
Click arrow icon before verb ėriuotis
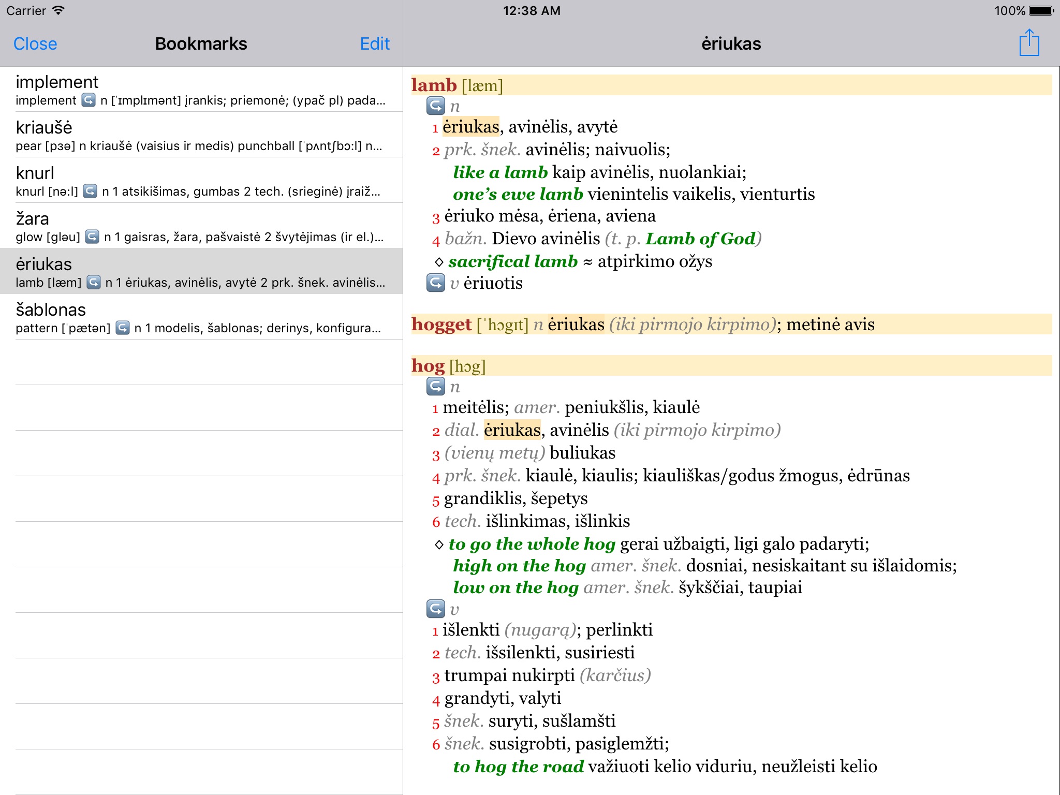click(x=436, y=283)
